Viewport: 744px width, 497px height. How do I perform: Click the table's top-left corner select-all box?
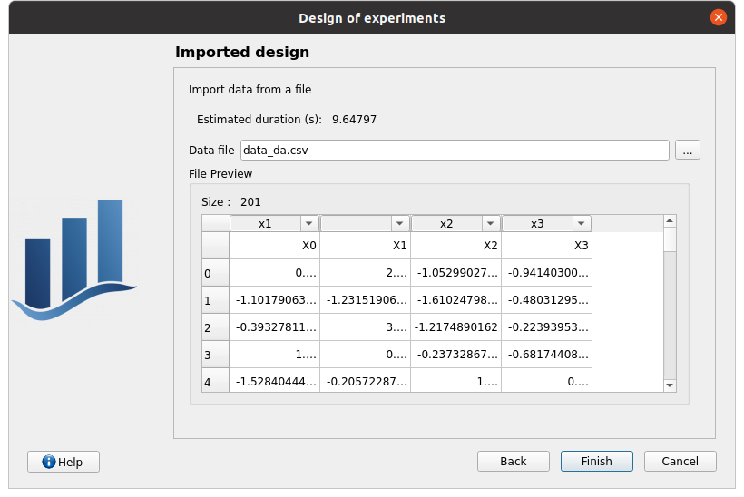(x=215, y=223)
